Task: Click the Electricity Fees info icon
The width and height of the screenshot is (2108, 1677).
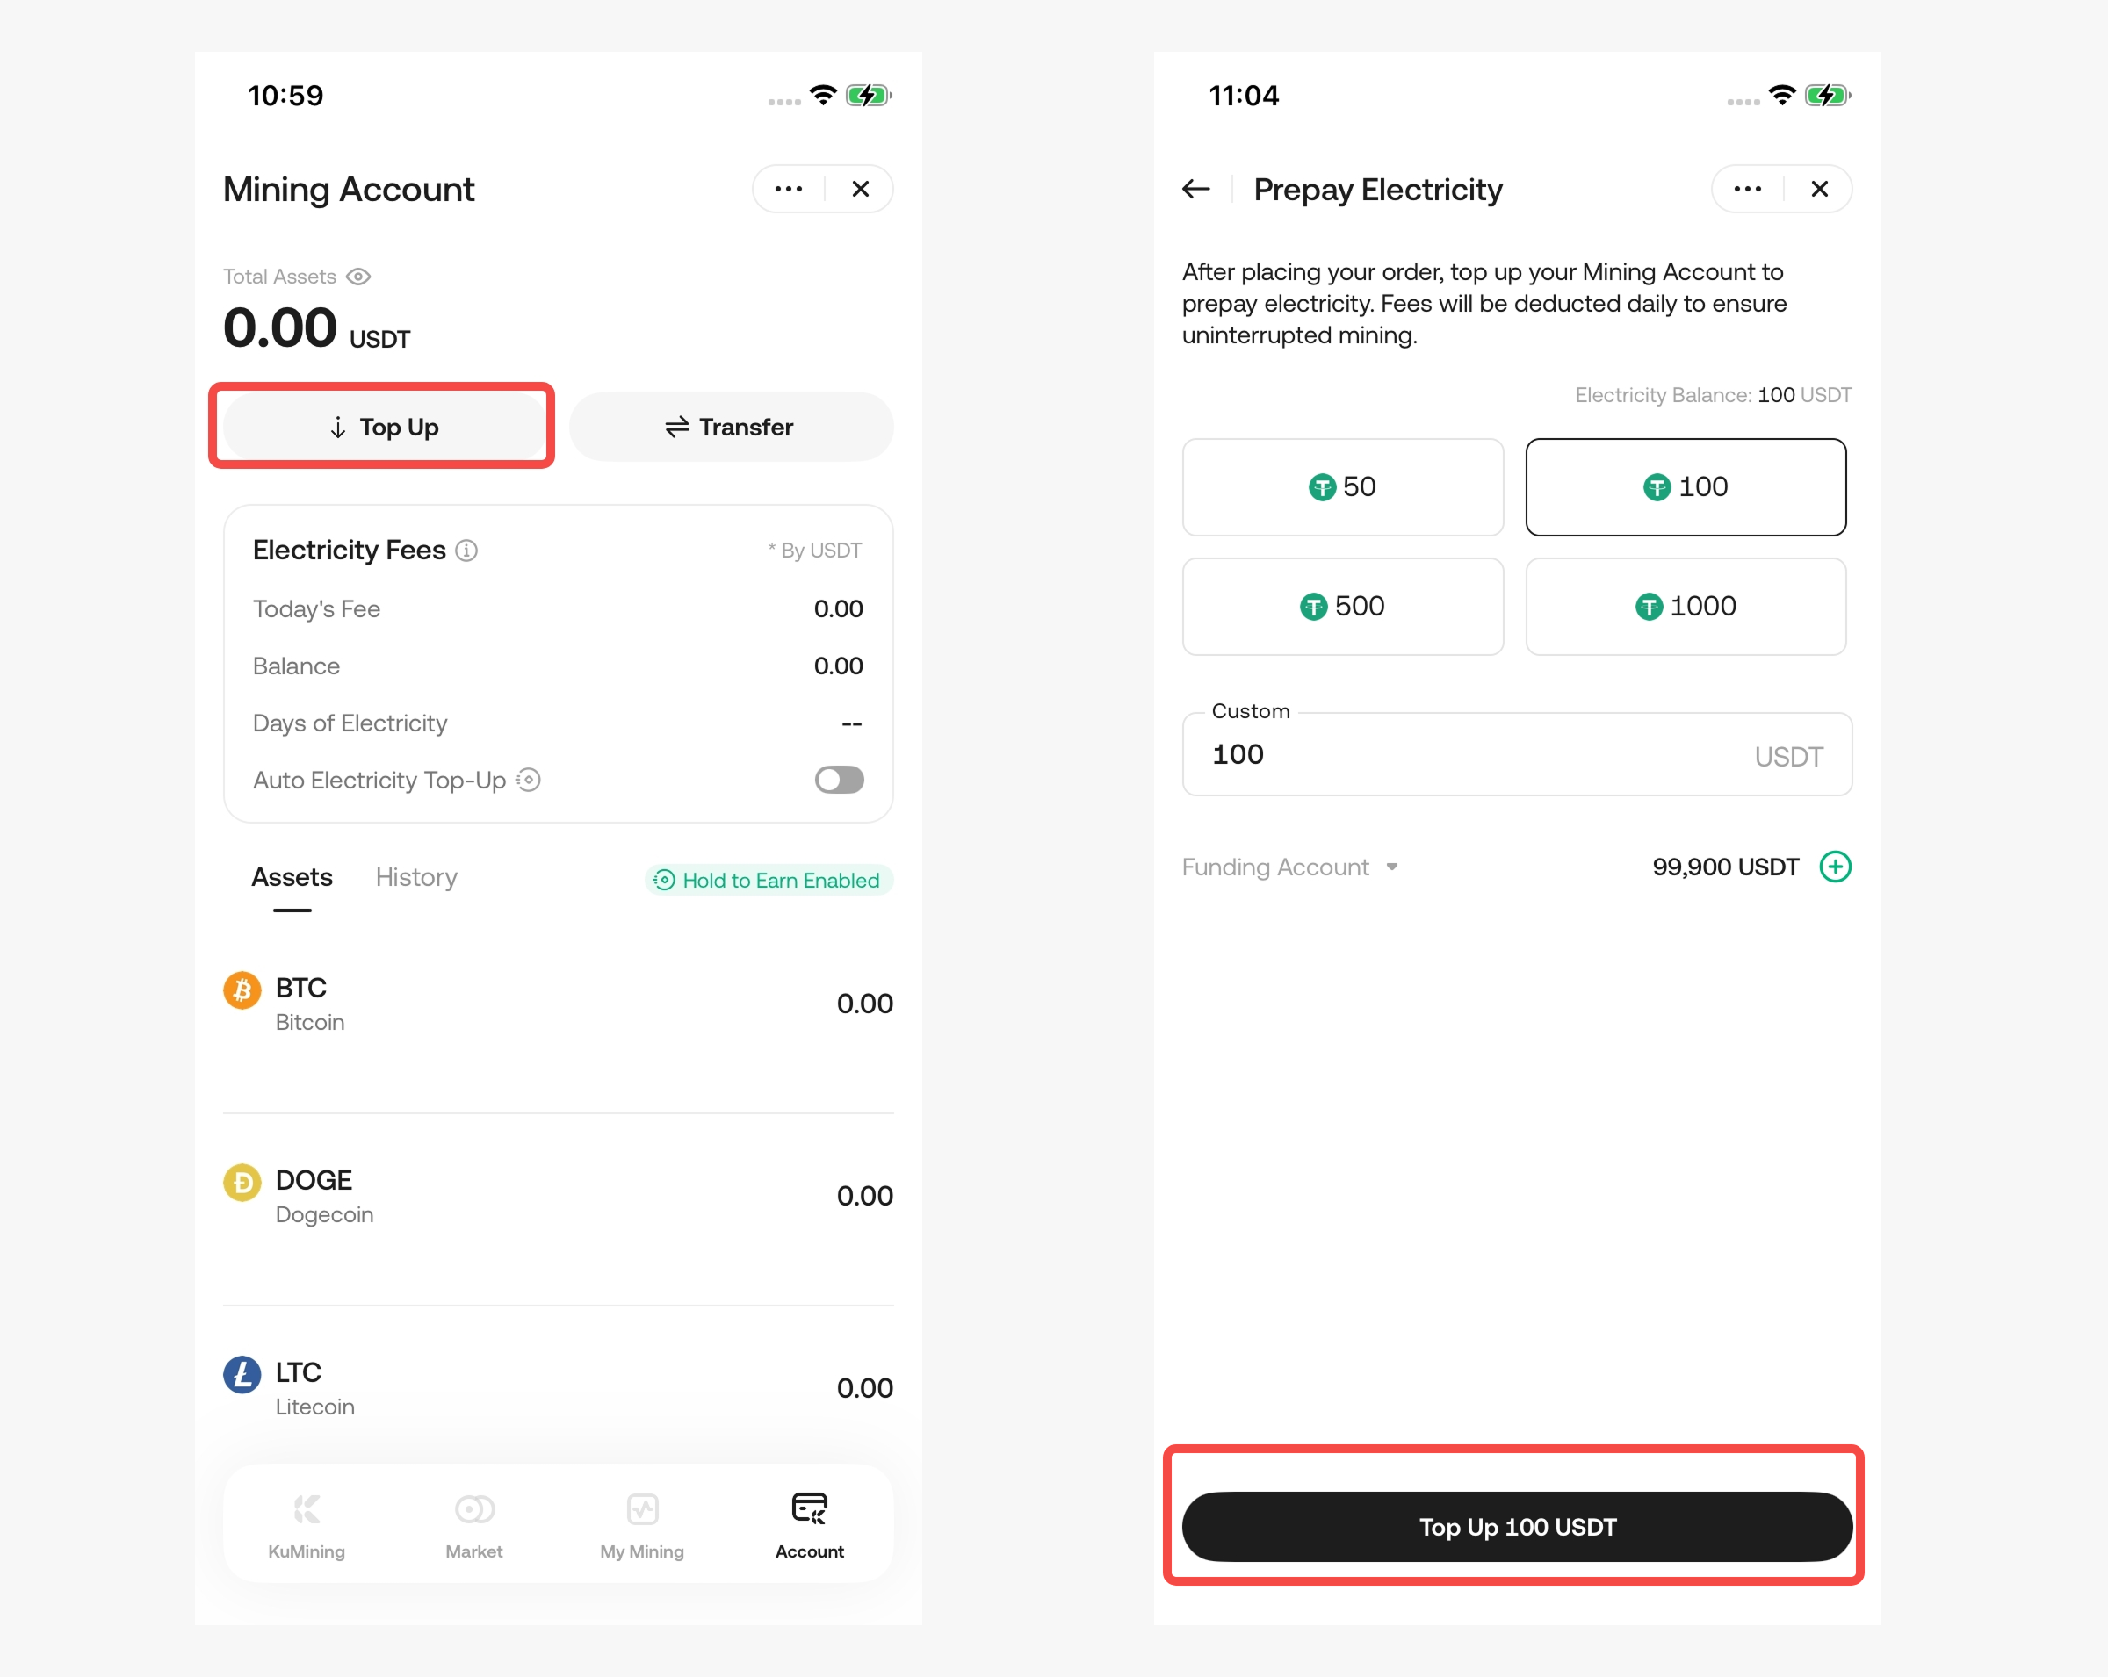Action: 467,551
